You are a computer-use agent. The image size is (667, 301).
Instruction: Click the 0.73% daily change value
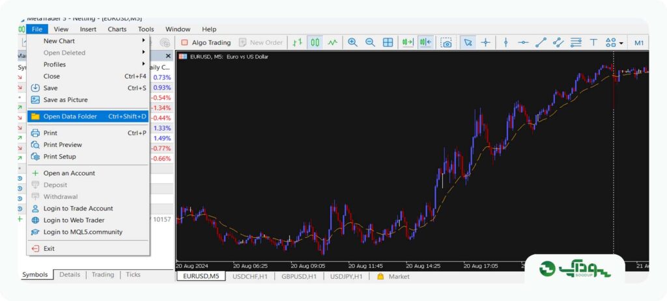162,77
